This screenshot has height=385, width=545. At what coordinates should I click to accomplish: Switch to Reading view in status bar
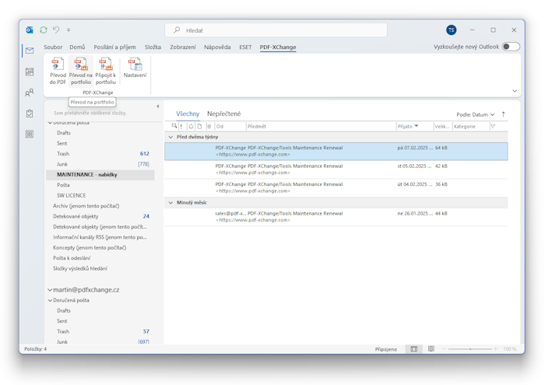(x=431, y=349)
